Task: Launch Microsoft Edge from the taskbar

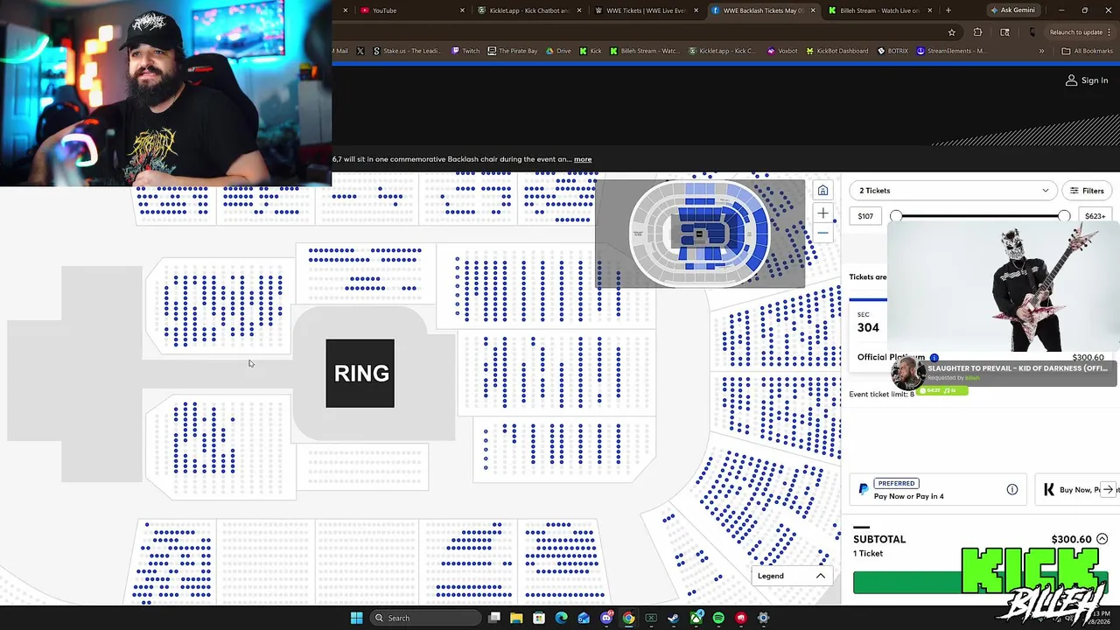Action: (561, 618)
